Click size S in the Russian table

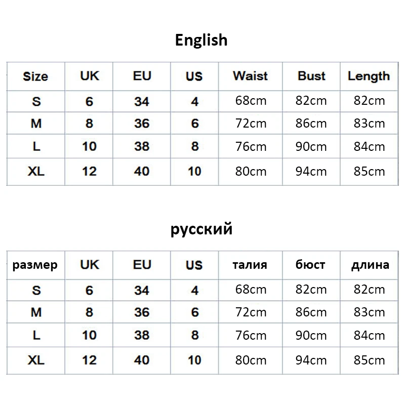(36, 290)
